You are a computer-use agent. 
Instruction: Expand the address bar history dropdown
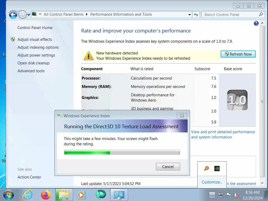coord(189,15)
